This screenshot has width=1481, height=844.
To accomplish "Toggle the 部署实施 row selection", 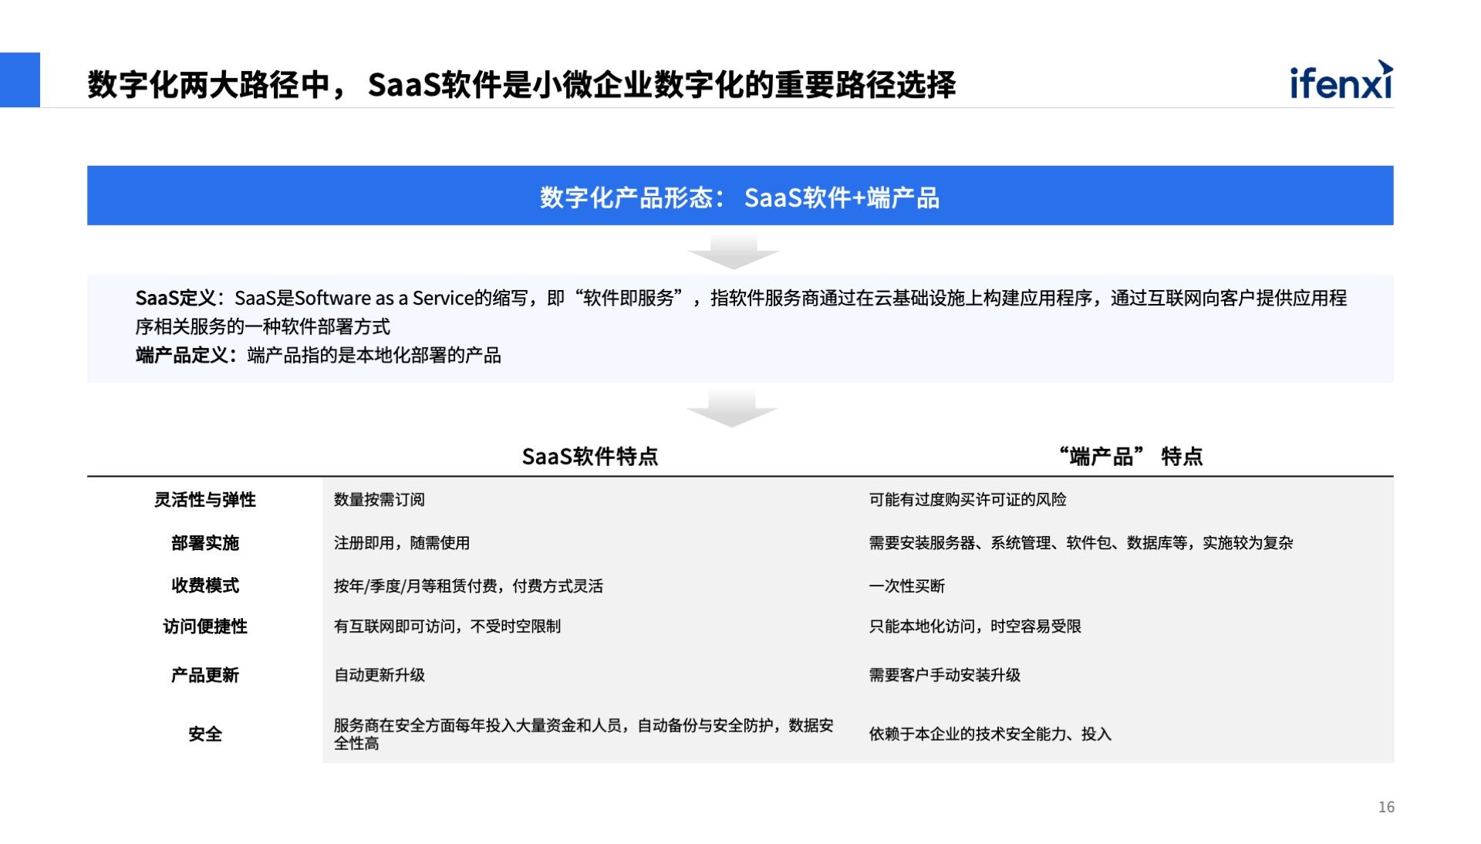I will tap(204, 544).
